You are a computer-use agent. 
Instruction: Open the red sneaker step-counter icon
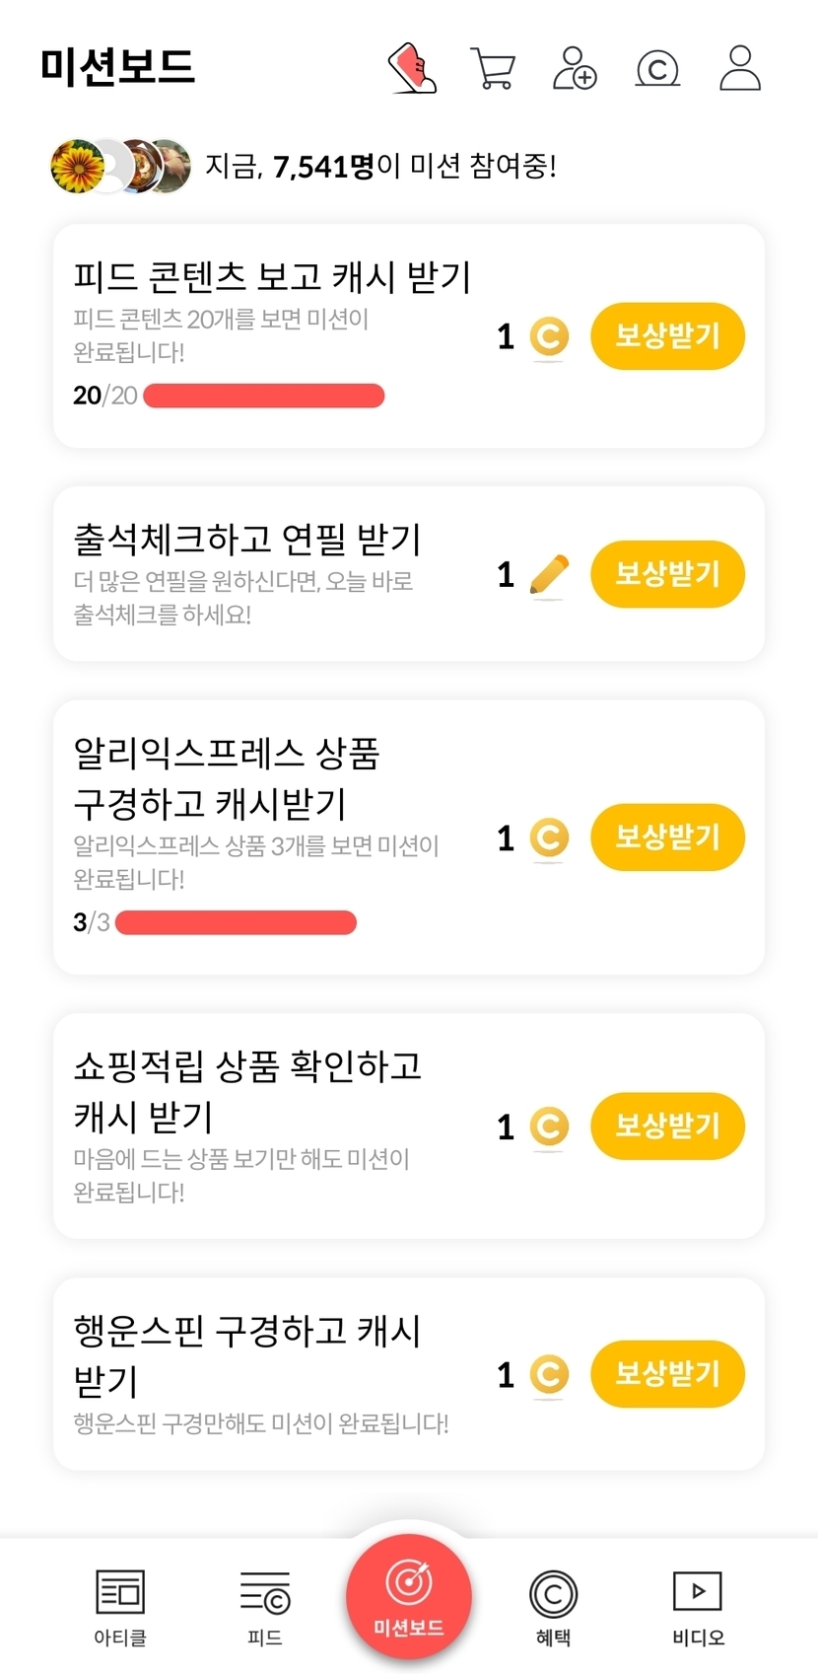click(x=412, y=68)
